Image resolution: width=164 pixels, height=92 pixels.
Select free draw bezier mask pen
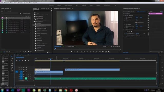pyautogui.click(x=131, y=31)
